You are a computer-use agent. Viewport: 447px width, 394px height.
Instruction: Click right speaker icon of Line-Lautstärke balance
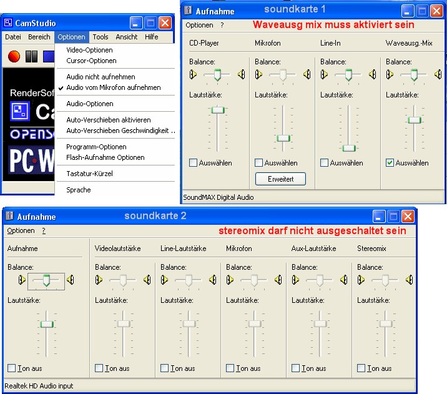213,280
